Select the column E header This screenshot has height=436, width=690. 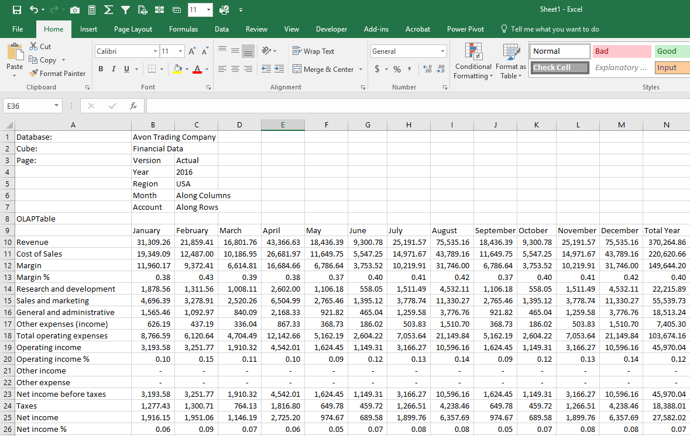tap(283, 125)
